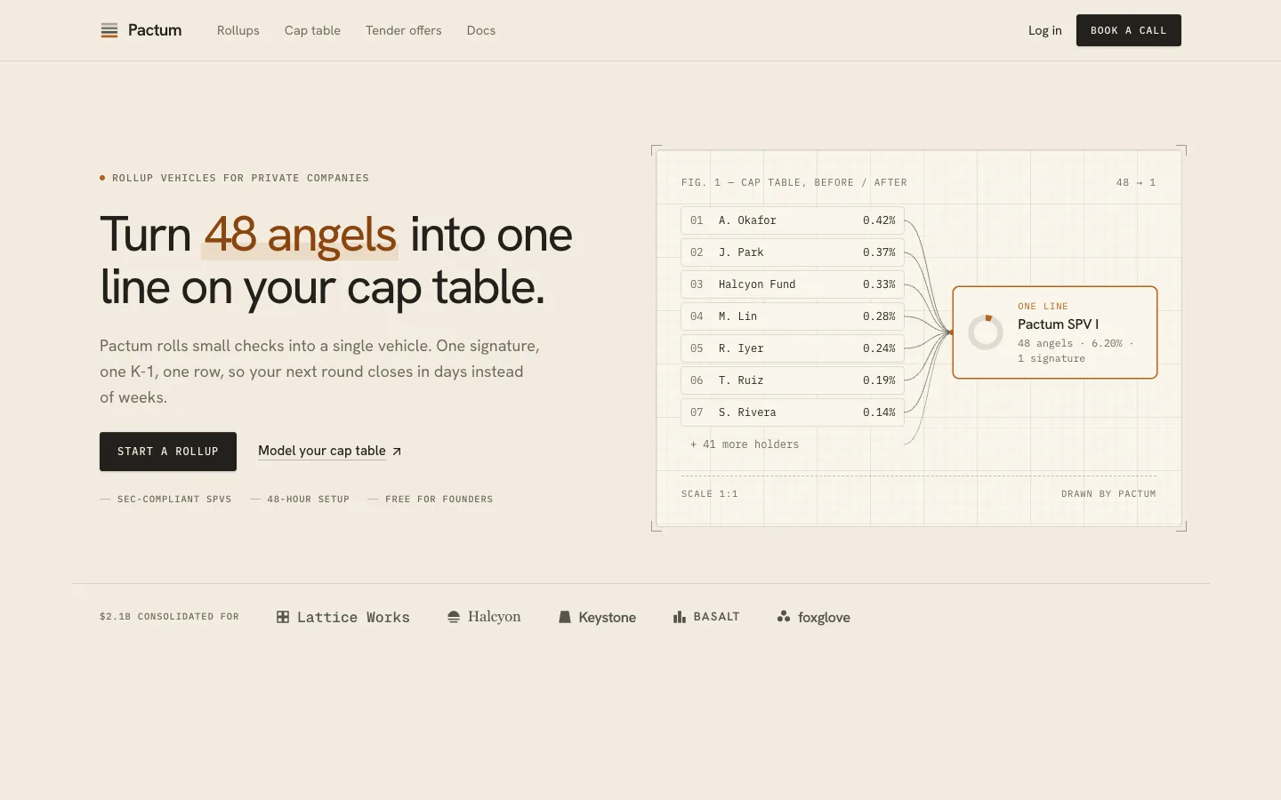Viewport: 1281px width, 800px height.
Task: Click the 'FIG. 1 — CAP TABLE, BEFORE / AFTER' caption
Action: pyautogui.click(x=794, y=183)
